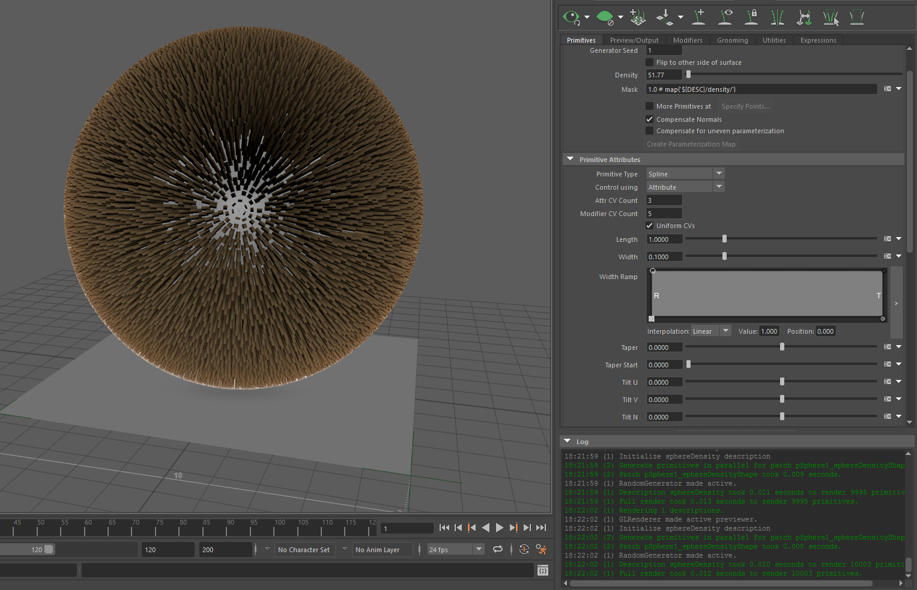Open the Control using Attribute dropdown
Viewport: 917px width, 590px height.
[718, 186]
